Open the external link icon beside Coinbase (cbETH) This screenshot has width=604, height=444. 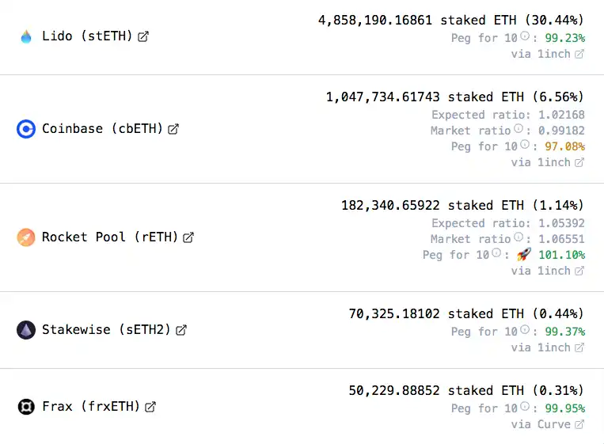click(x=173, y=129)
